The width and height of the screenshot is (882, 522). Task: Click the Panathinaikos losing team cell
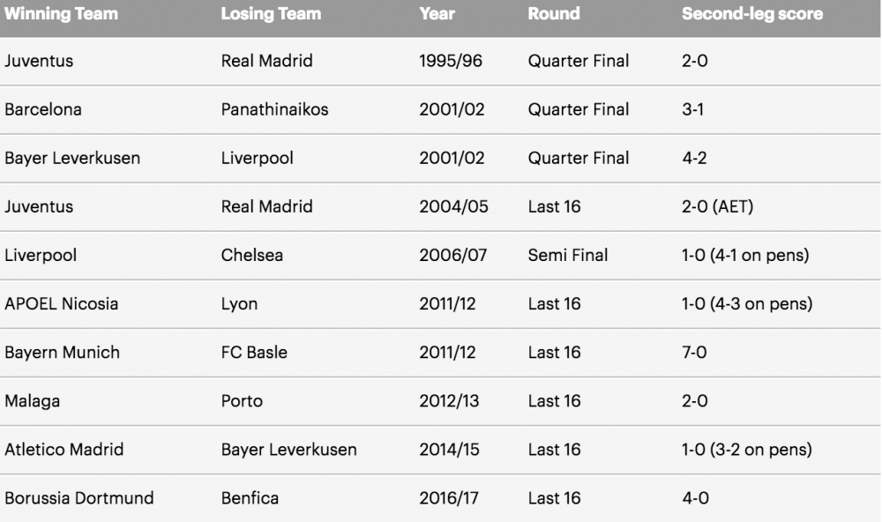coord(274,110)
